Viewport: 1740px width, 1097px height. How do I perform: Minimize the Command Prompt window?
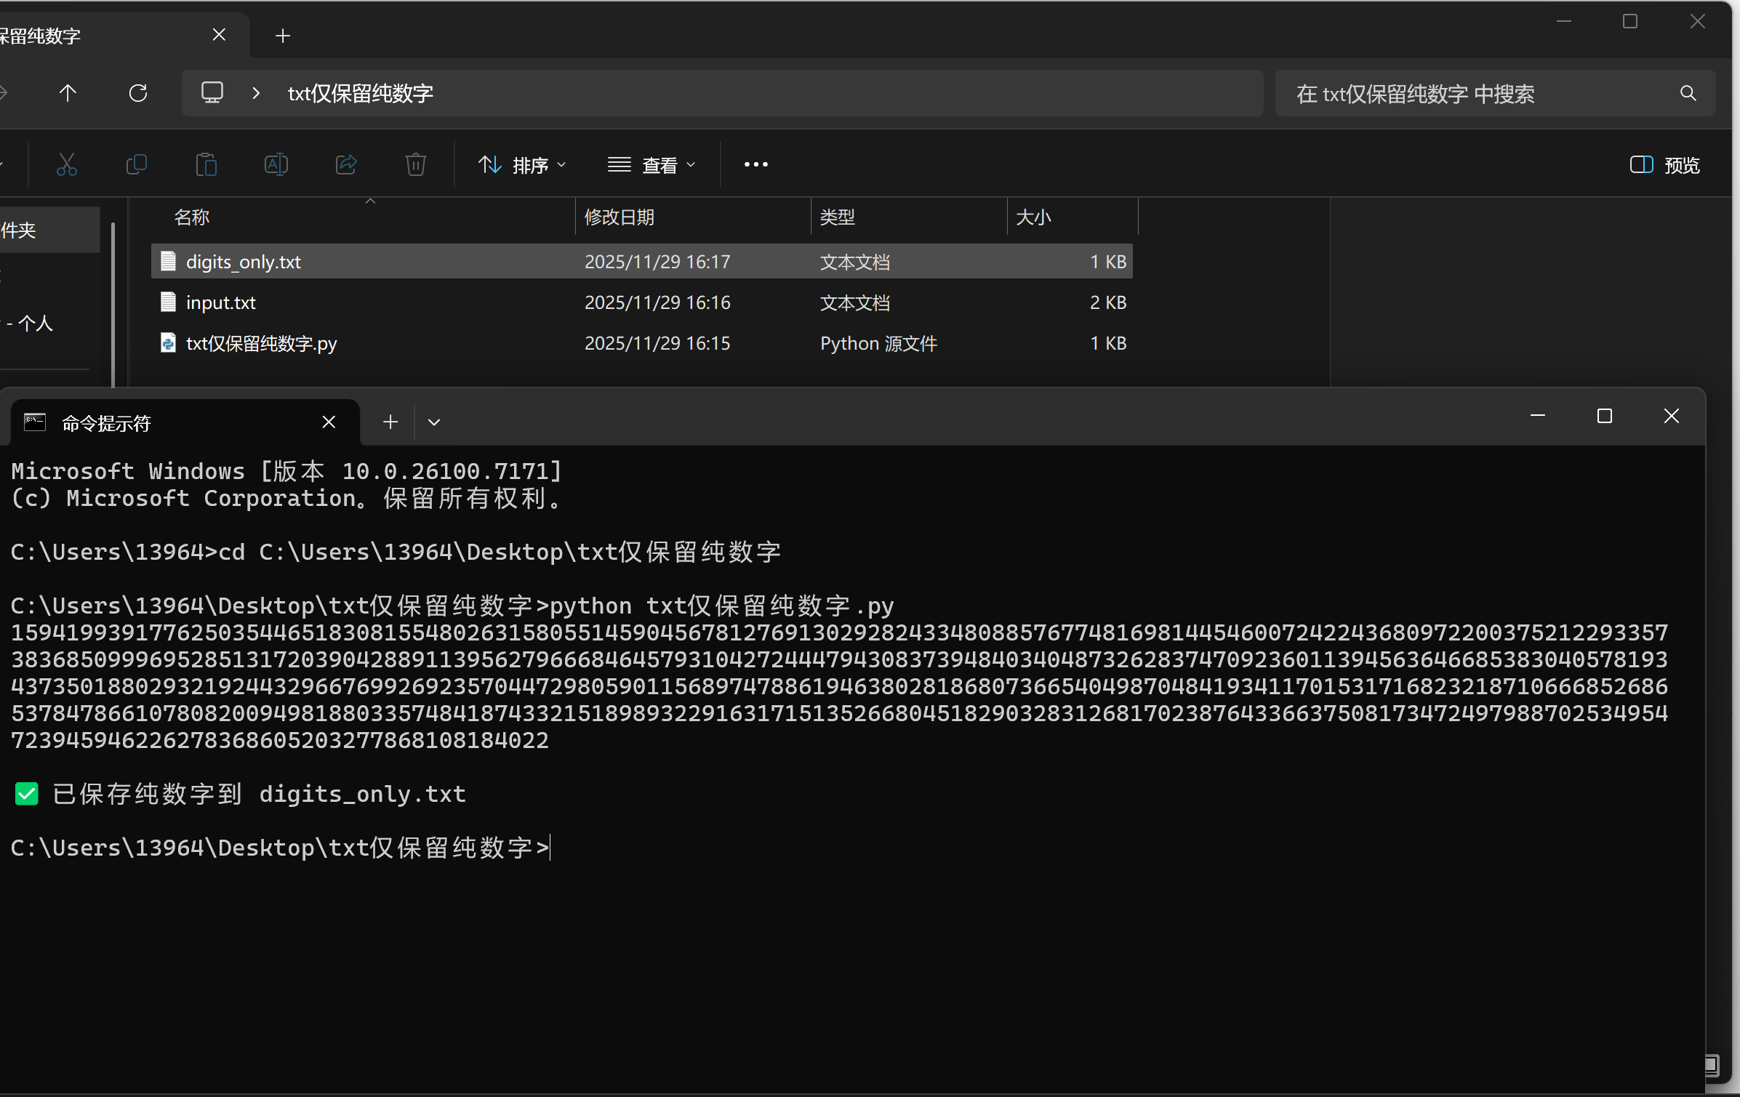(1538, 416)
